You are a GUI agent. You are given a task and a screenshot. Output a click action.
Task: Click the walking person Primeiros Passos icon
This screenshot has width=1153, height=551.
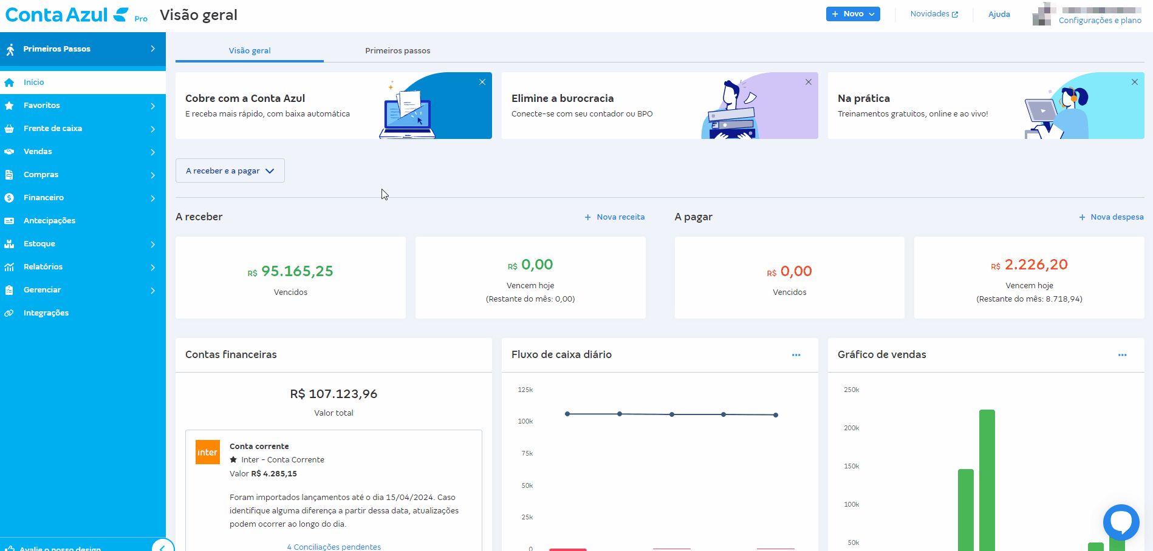[10, 49]
